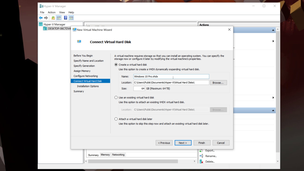This screenshot has height=171, width=304.
Task: Open the second submenu arrow in Actions pane
Action: [x=273, y=97]
